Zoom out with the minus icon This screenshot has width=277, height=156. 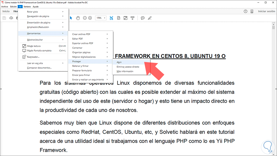coord(85,18)
